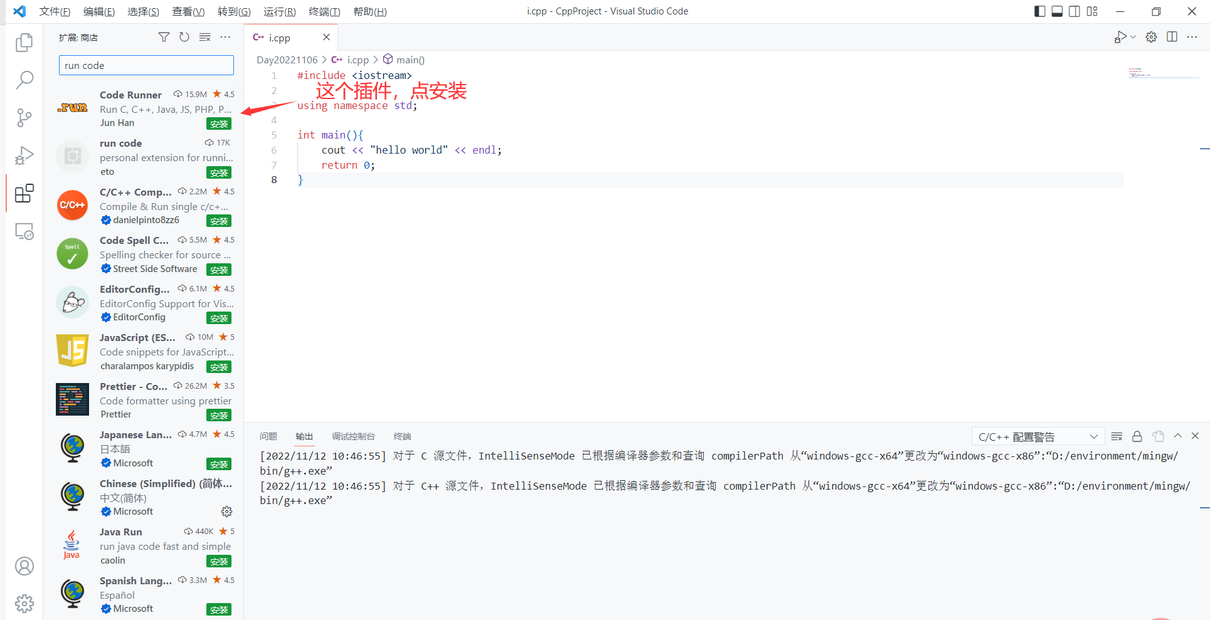Screen dimensions: 1210x620
Task: Maximize the bottom panel chevron
Action: click(1177, 436)
